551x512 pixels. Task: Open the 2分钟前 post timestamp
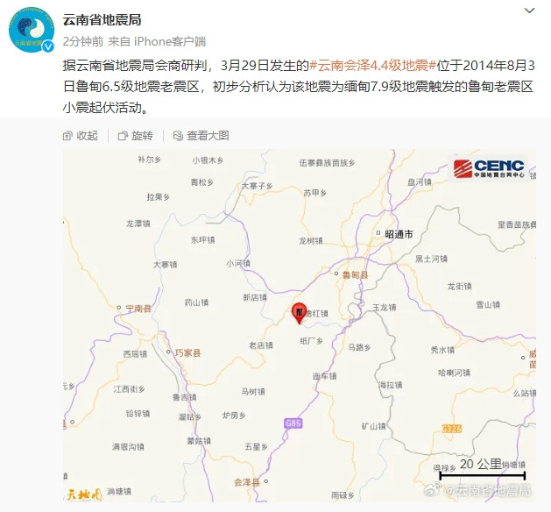(x=83, y=41)
